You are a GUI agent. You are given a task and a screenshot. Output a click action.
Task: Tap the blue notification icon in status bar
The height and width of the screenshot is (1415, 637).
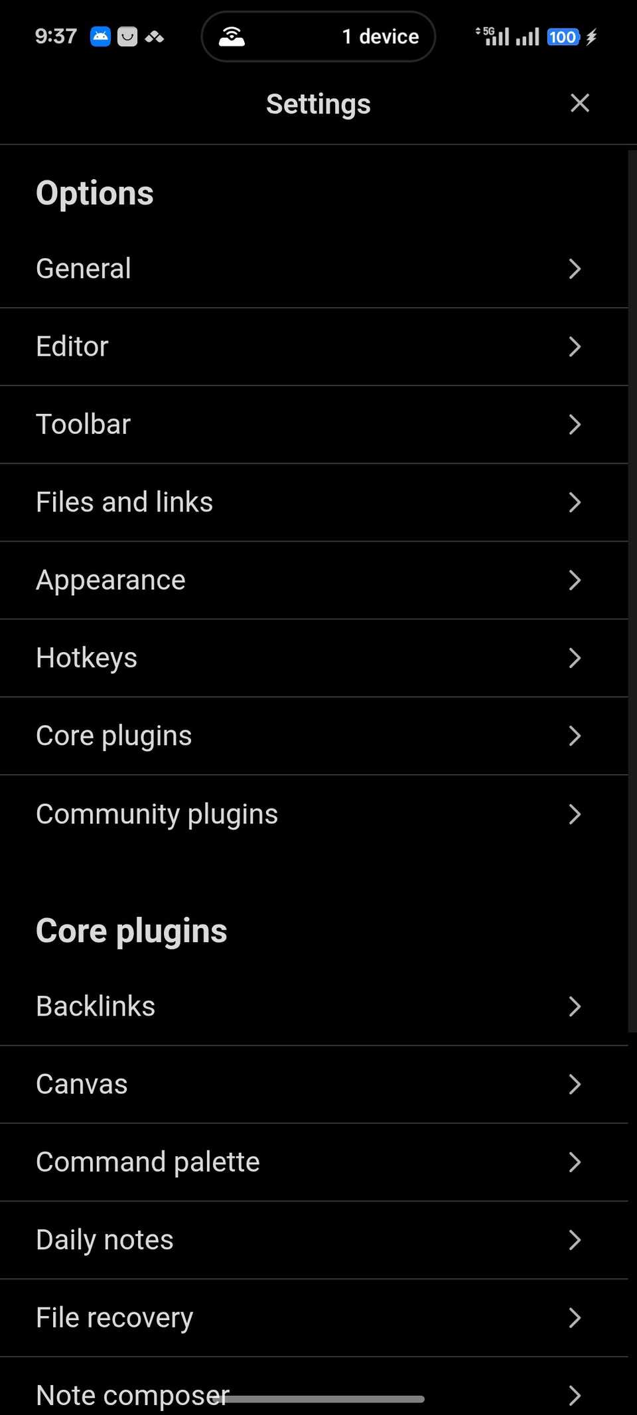pyautogui.click(x=100, y=36)
